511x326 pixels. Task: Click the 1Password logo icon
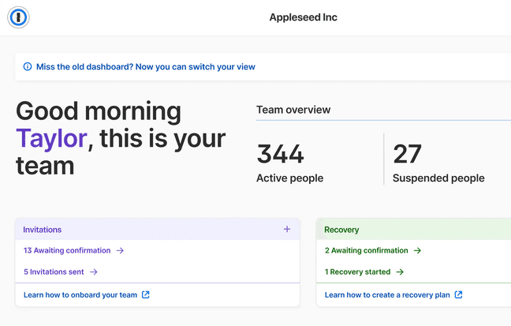[17, 17]
